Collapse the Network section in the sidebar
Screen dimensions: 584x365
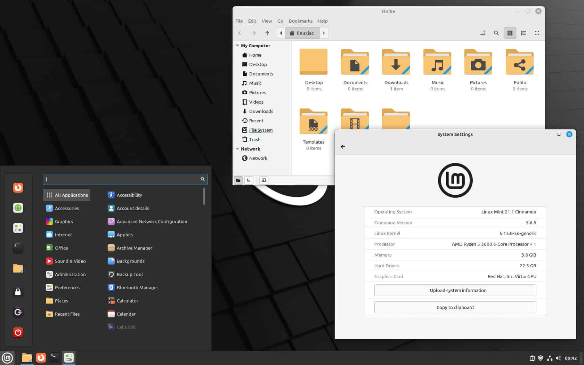pyautogui.click(x=238, y=149)
